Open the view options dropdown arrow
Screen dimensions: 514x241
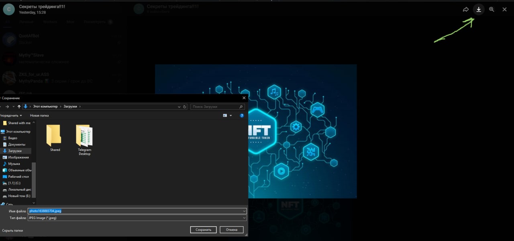[231, 115]
